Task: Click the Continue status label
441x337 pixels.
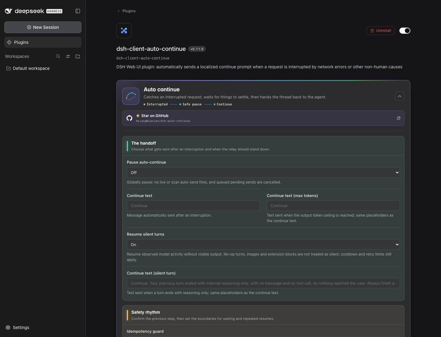Action: [x=224, y=104]
